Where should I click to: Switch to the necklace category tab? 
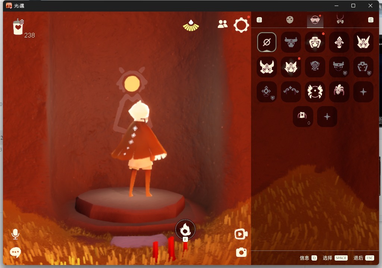(x=340, y=19)
